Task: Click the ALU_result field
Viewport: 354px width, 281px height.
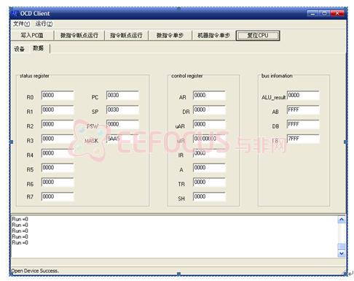Action: (303, 96)
